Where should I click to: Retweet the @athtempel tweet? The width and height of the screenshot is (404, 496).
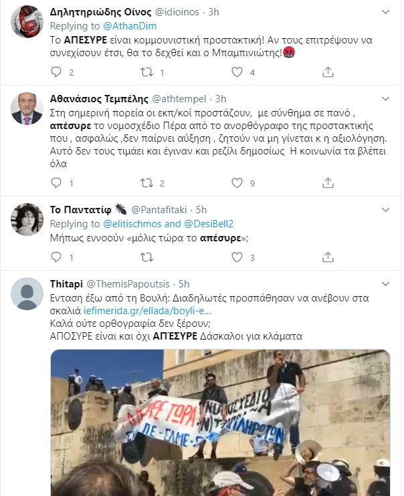(146, 183)
